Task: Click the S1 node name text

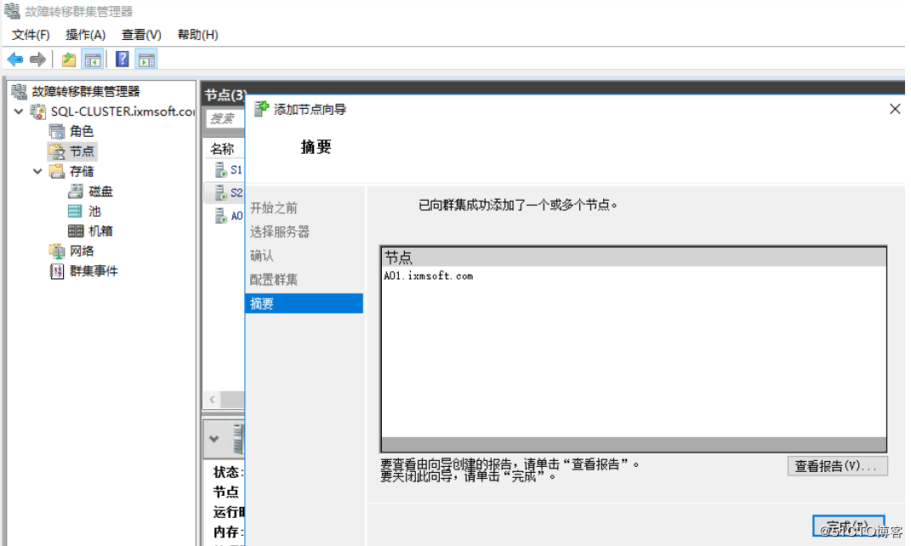Action: (236, 169)
